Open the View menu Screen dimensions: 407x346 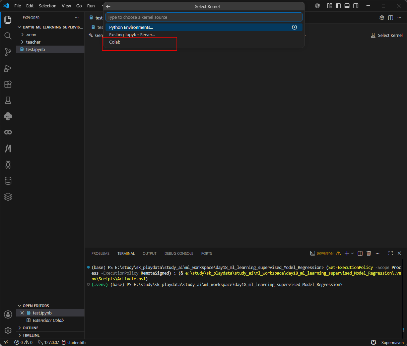(66, 6)
